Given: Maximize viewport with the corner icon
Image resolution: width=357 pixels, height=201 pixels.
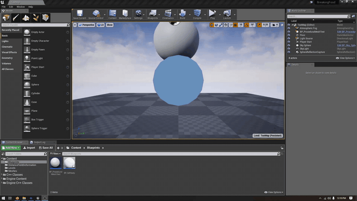Looking at the screenshot, I should coord(282,25).
